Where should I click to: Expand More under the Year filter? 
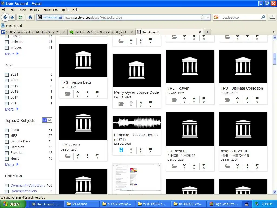[12, 109]
